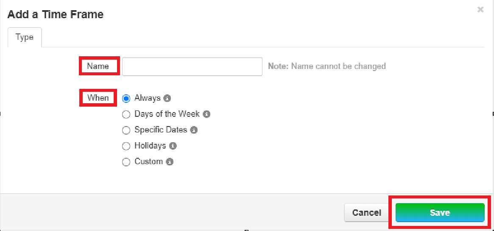
Task: Click the info icon next to Holidays
Action: (x=173, y=146)
